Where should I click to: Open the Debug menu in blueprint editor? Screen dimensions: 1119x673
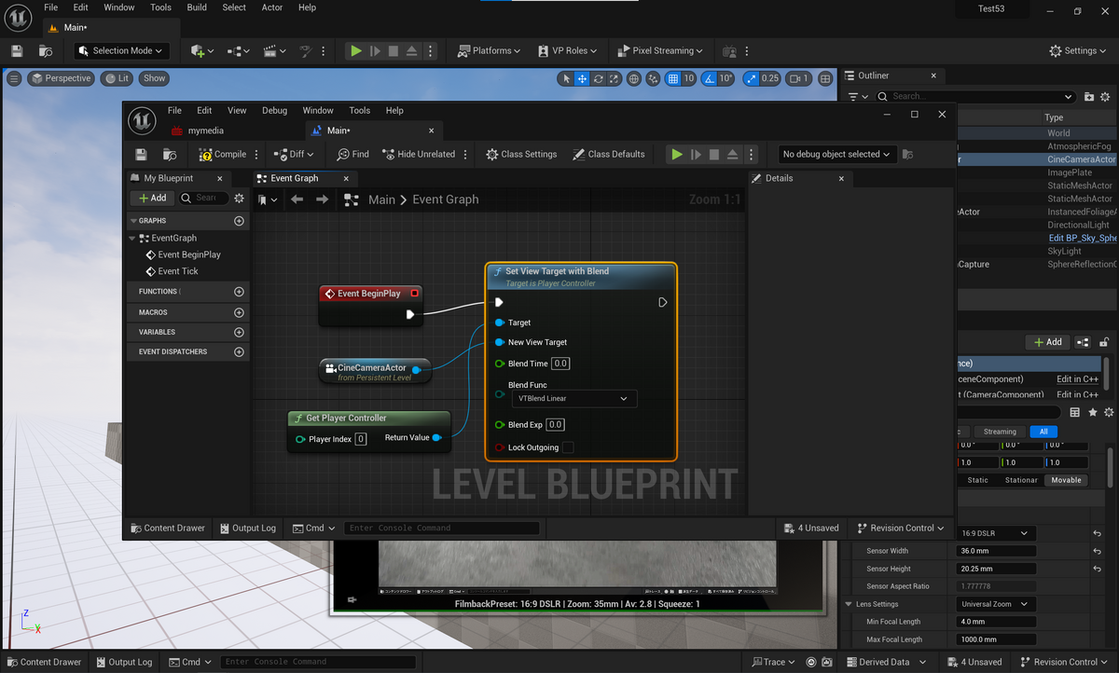pos(274,111)
